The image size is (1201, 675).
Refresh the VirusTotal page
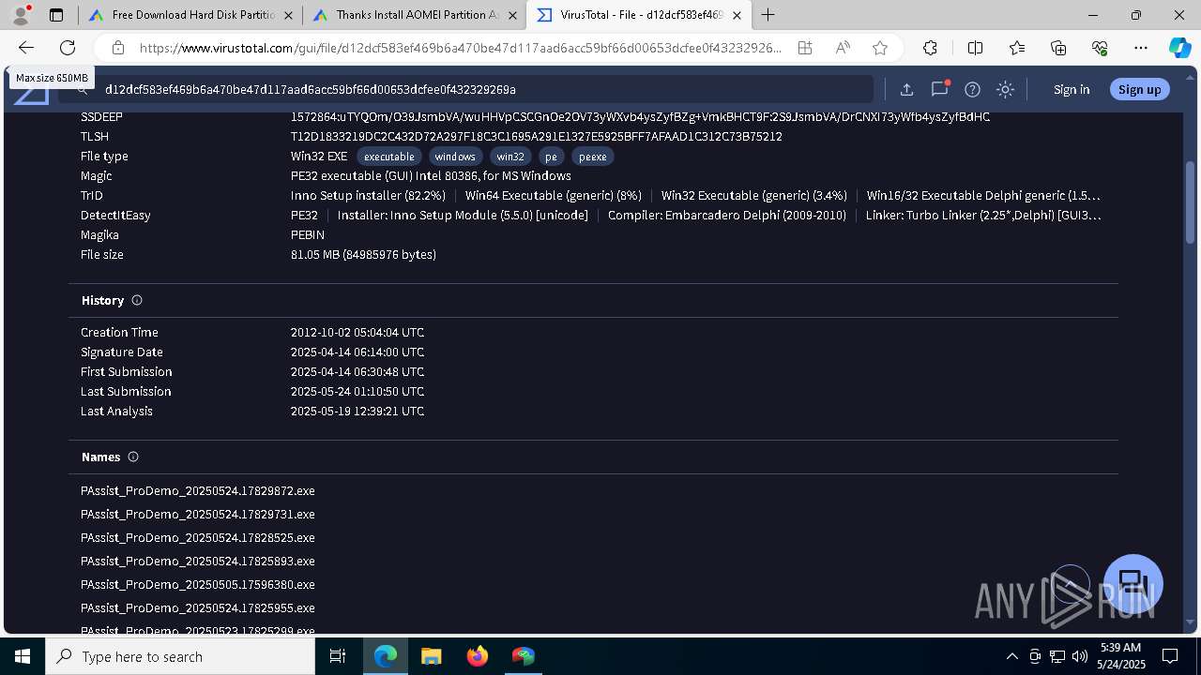[x=68, y=48]
